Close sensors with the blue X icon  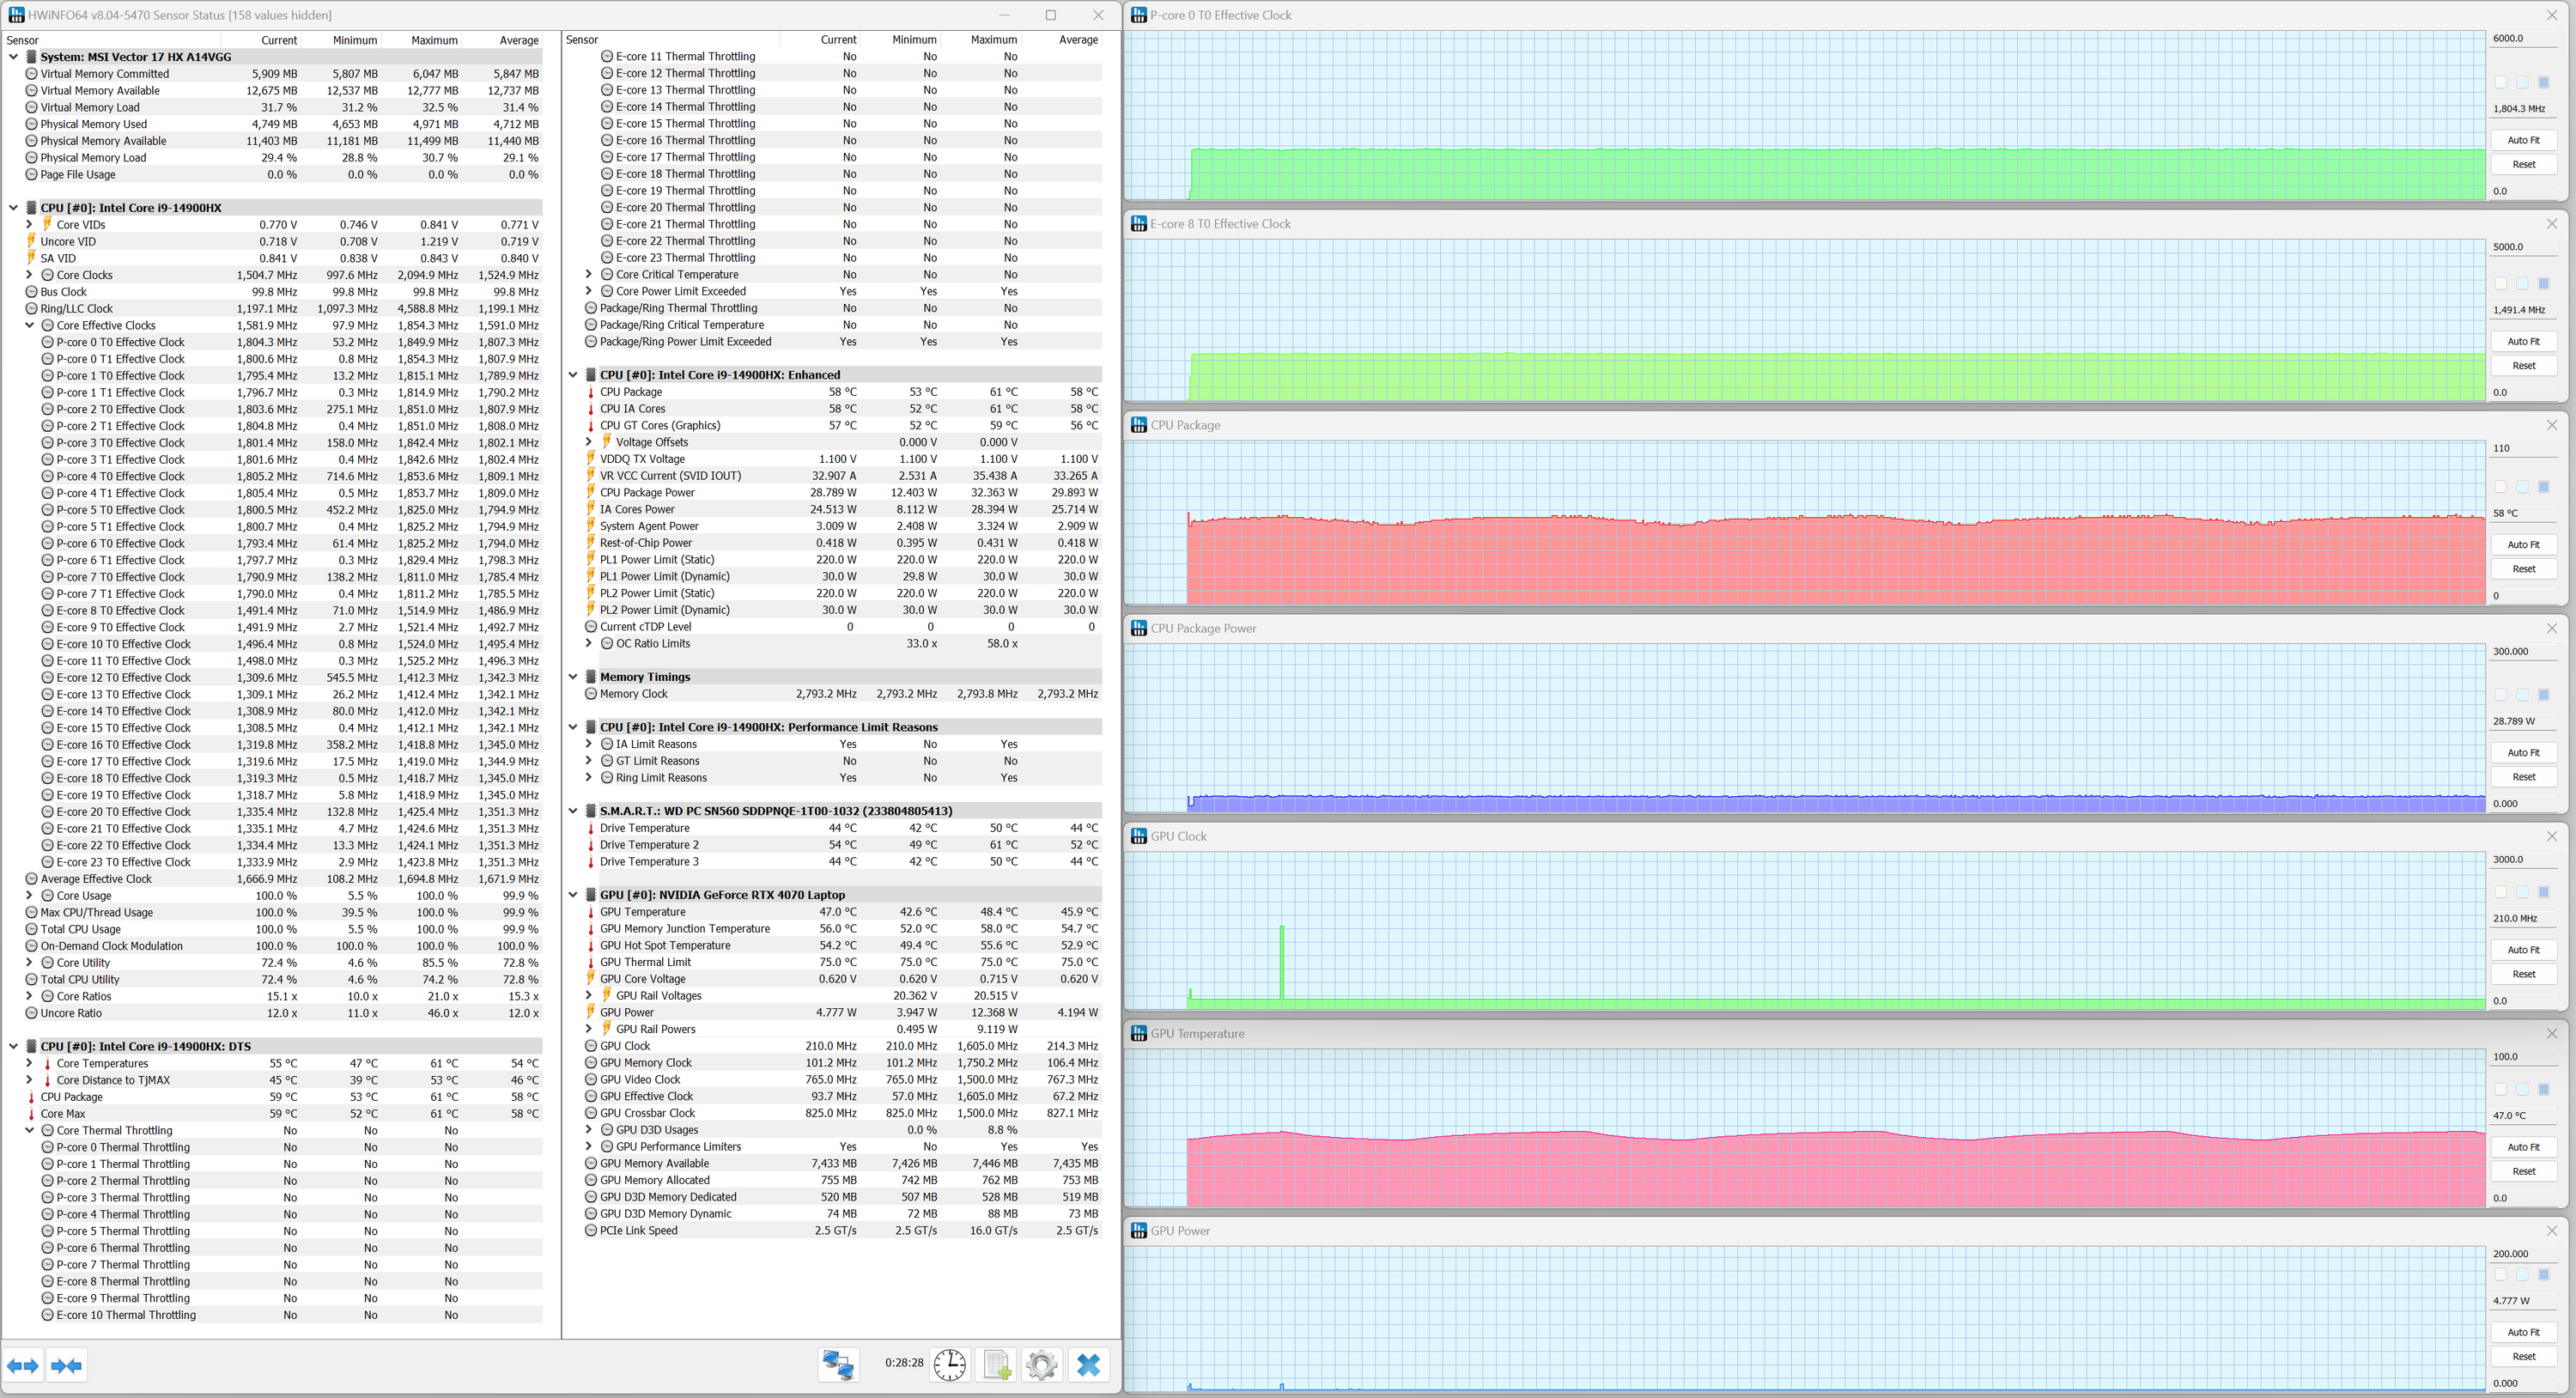pos(1088,1364)
